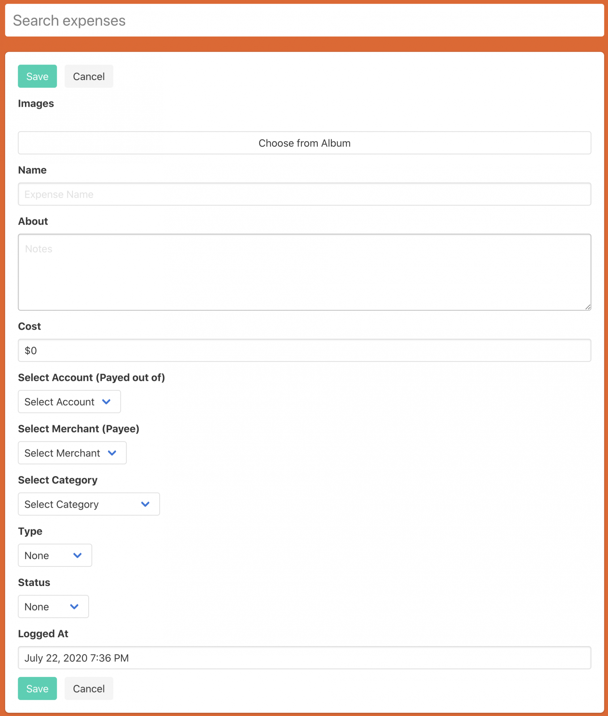Click the Search expenses field
The width and height of the screenshot is (608, 716).
304,21
